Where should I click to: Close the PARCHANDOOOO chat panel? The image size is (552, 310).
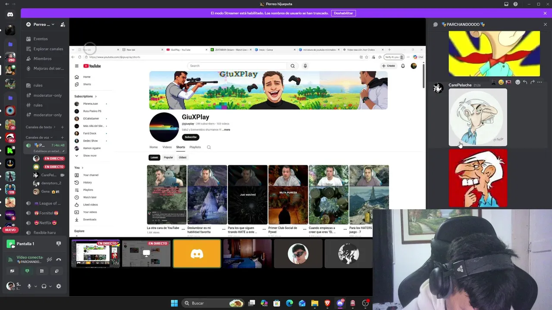click(x=545, y=25)
